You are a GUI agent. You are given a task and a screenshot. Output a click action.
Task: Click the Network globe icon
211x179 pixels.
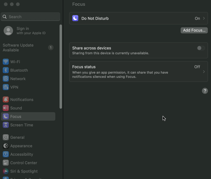(x=6, y=79)
